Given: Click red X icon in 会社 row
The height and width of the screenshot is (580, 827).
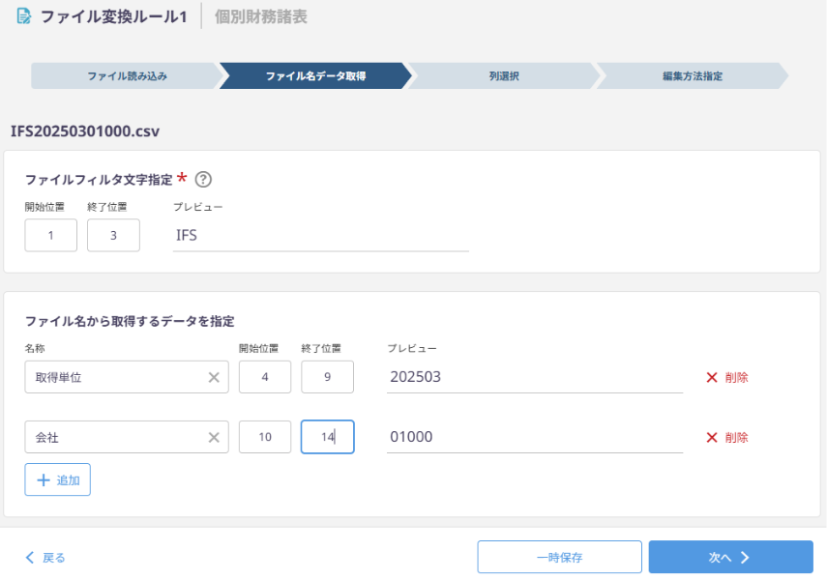Looking at the screenshot, I should (x=712, y=437).
